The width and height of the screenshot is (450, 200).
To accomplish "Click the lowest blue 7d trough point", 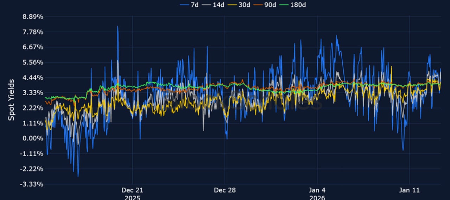I will click(78, 176).
